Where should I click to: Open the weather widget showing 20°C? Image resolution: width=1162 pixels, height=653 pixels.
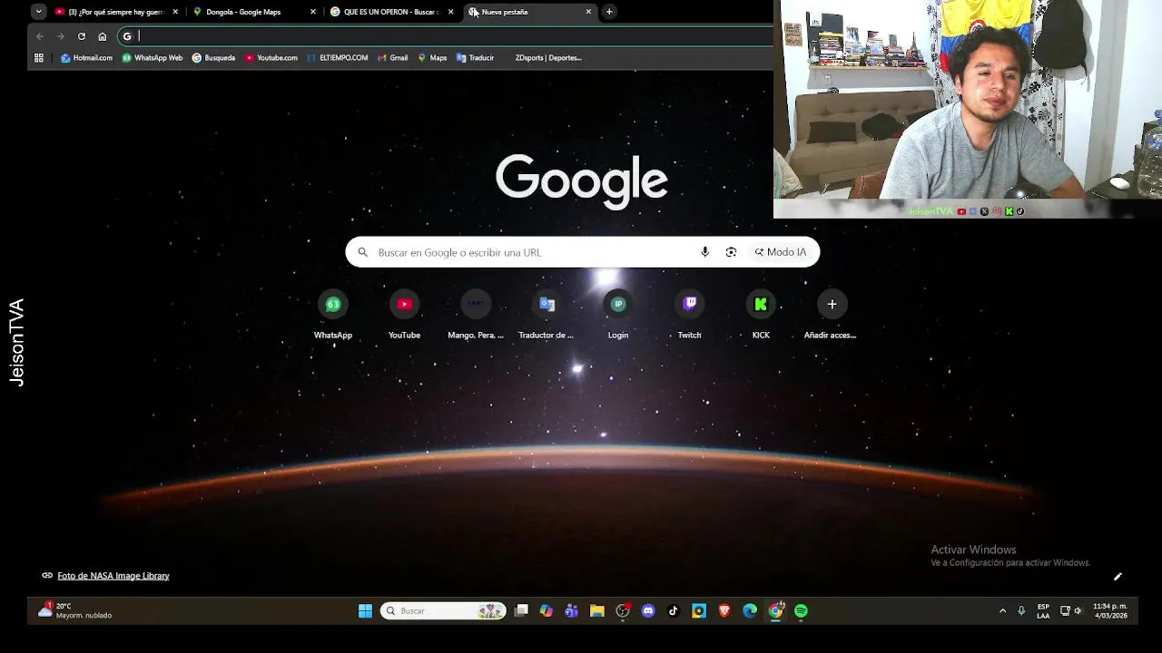click(x=75, y=610)
